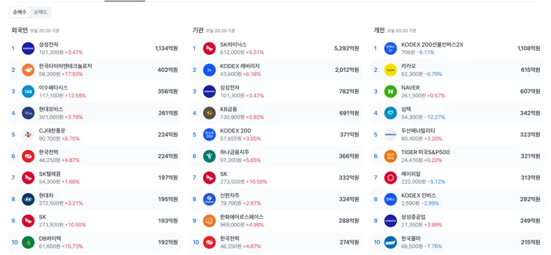The height and width of the screenshot is (255, 551).
Task: Click the SK텔레콤 logo icon
Action: pyautogui.click(x=28, y=178)
